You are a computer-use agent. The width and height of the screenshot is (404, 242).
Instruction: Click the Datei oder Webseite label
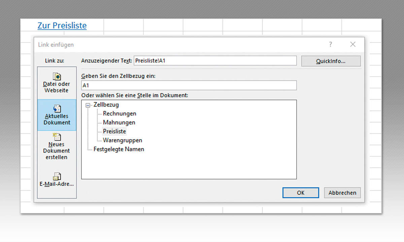pyautogui.click(x=57, y=87)
